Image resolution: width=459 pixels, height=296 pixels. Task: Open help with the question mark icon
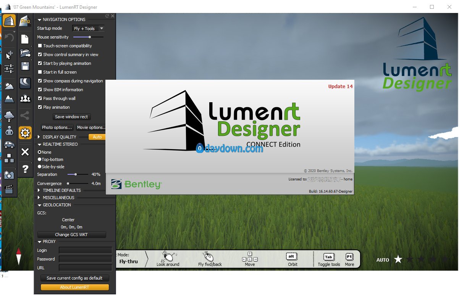[25, 169]
